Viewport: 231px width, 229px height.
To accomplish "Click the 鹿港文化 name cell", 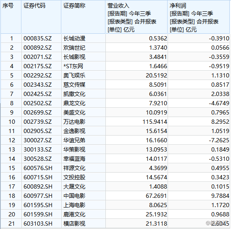I will pos(83,214).
